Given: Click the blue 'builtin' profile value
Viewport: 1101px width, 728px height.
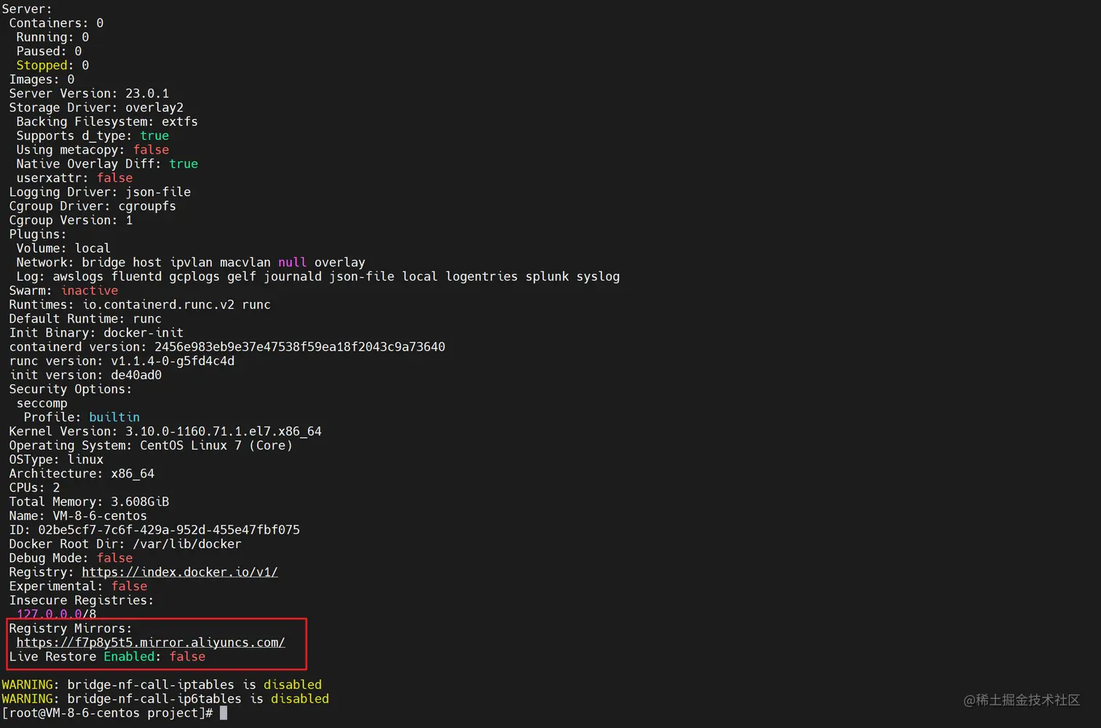Looking at the screenshot, I should coord(114,418).
